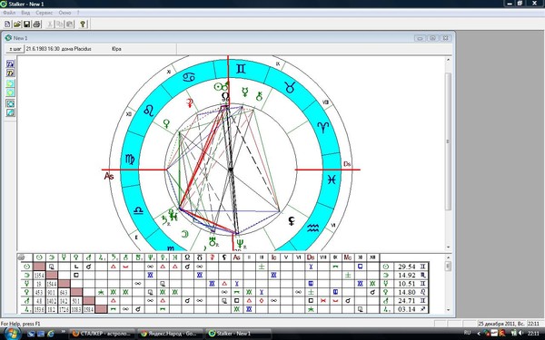Click the Copy toolbar icon
545x340 pixels.
[x=60, y=24]
